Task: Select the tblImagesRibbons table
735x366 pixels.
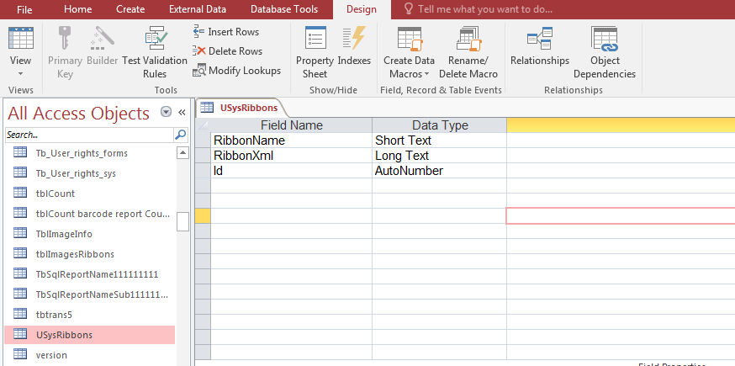Action: [x=75, y=253]
